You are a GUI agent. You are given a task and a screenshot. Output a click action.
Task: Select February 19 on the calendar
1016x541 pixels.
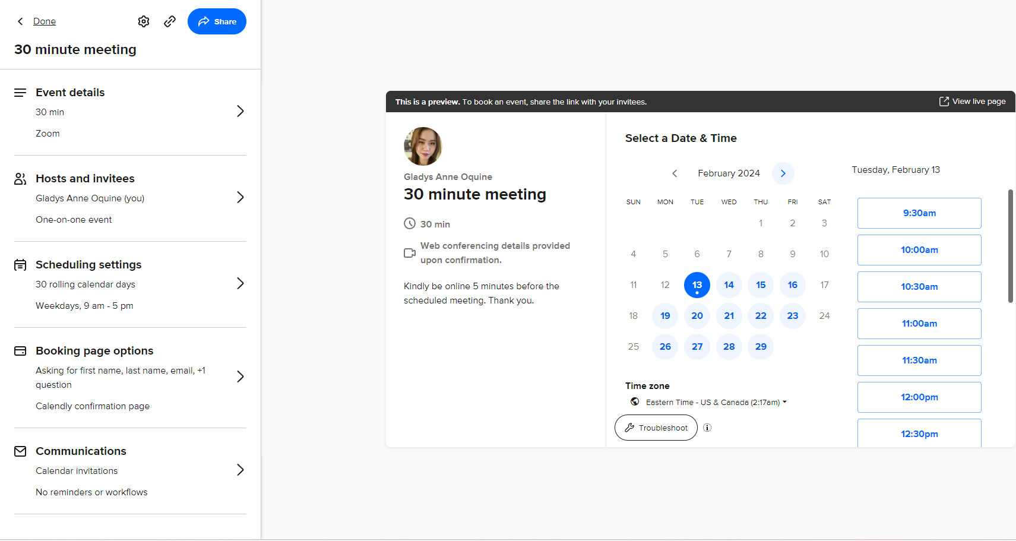point(665,316)
